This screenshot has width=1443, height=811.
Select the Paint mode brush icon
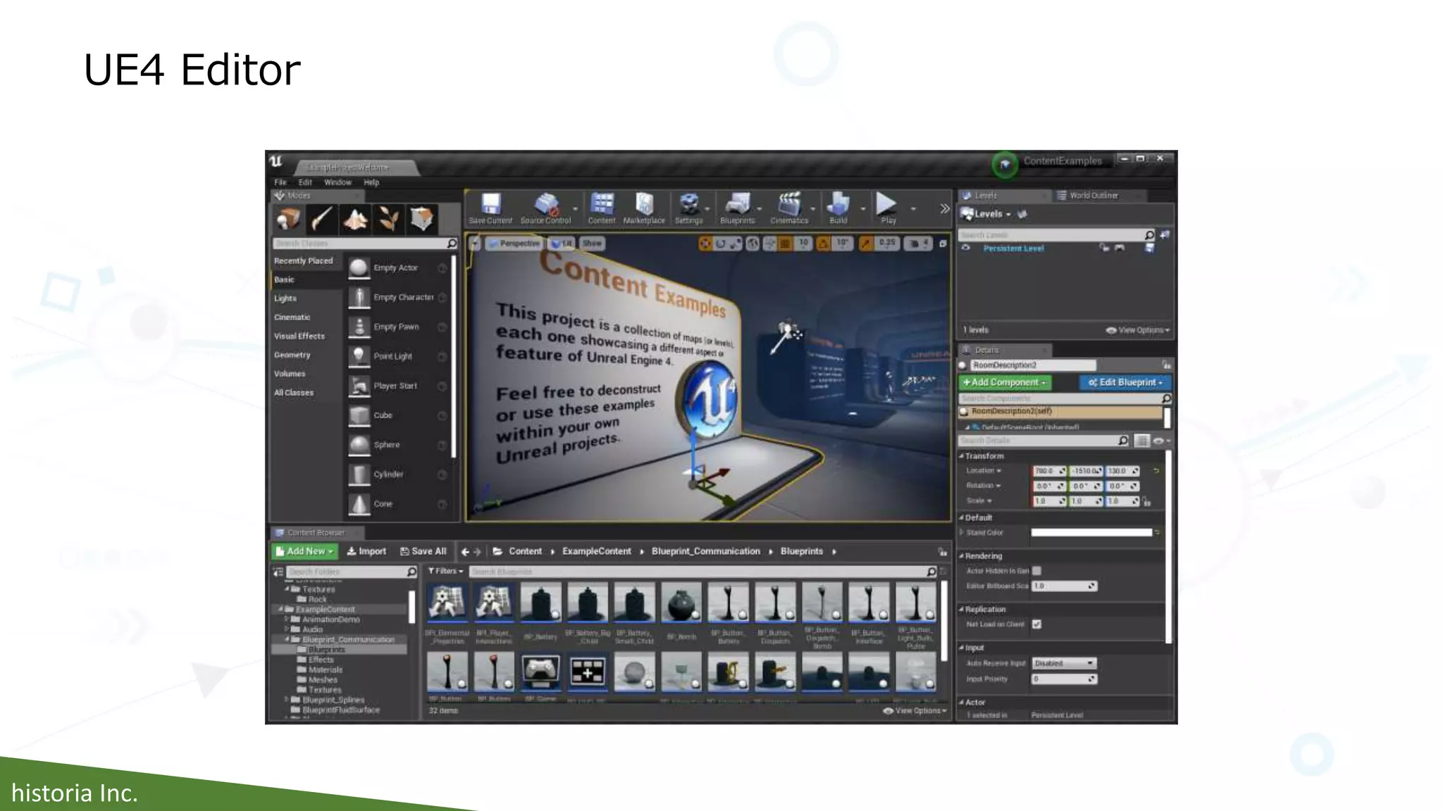tap(321, 219)
